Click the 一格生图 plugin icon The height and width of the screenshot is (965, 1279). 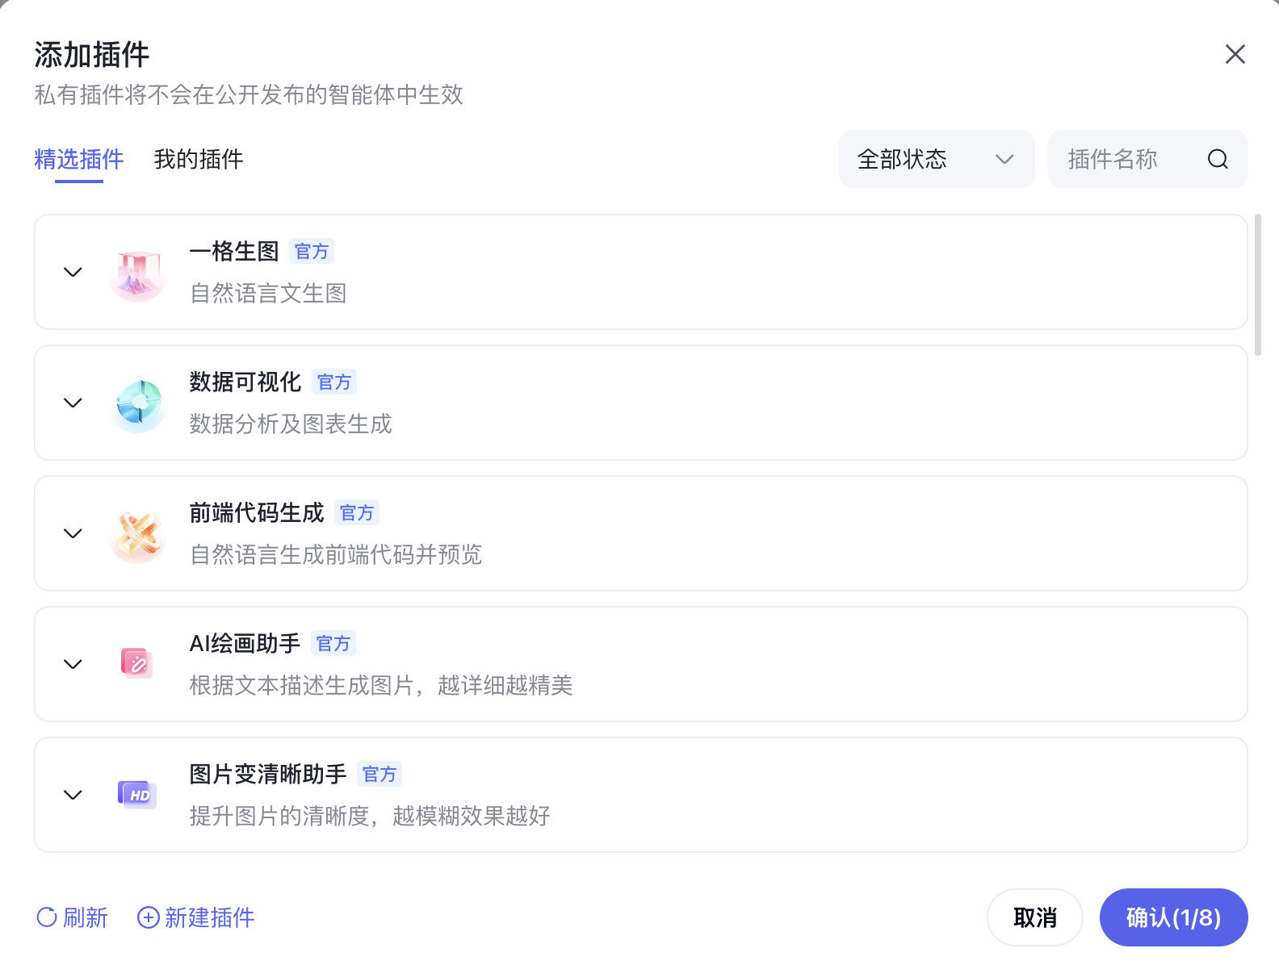click(138, 273)
